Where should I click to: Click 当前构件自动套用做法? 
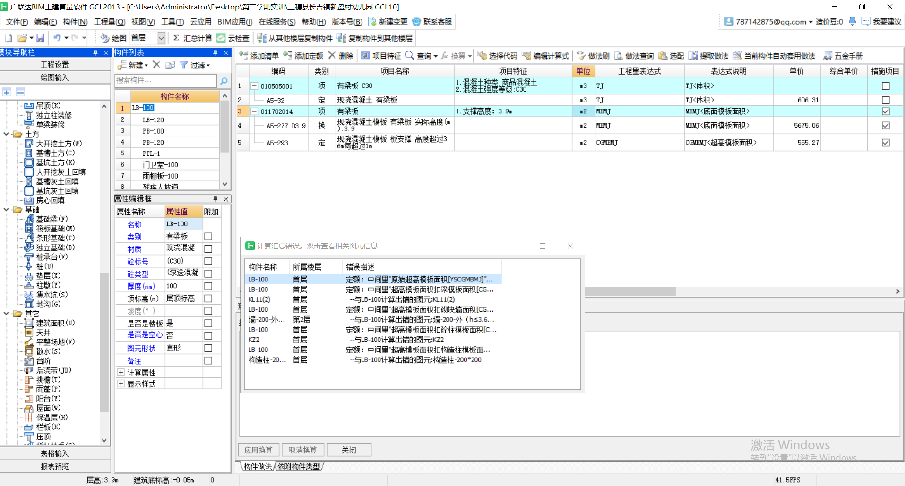774,56
